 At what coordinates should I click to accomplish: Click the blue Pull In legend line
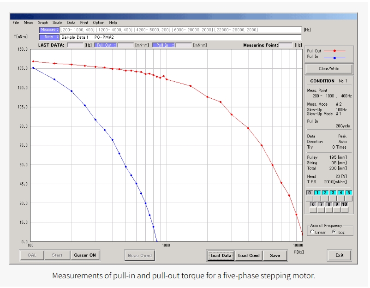pos(334,58)
